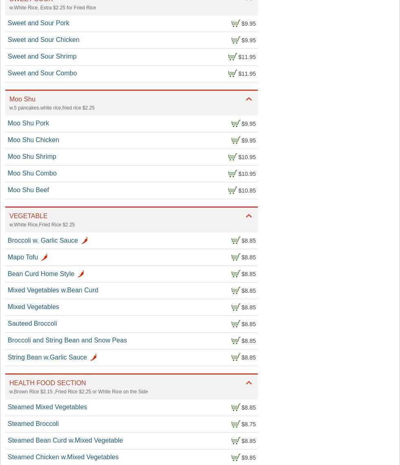Screen dimensions: 400x465
Task: Open Broccoli w. Garlic Sauce item
Action: point(43,241)
